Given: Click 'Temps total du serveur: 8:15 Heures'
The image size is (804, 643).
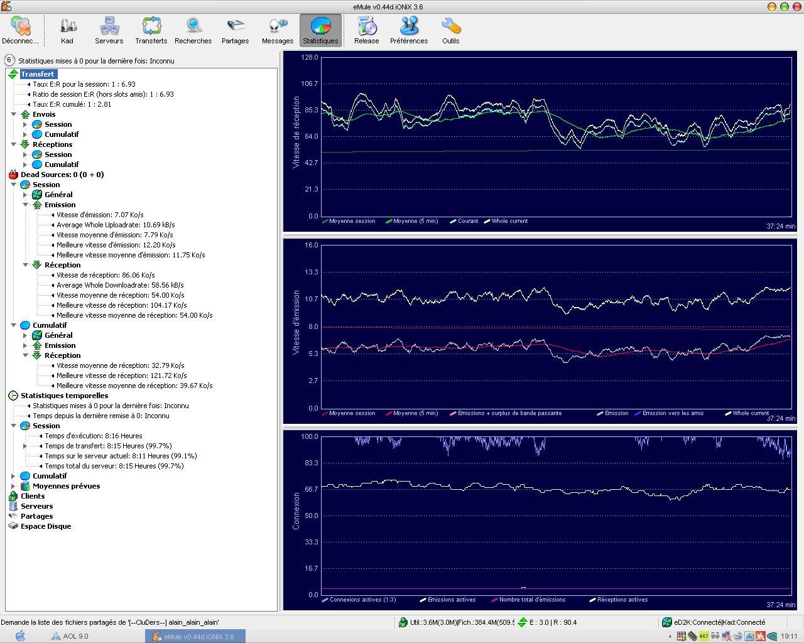Looking at the screenshot, I should (114, 466).
